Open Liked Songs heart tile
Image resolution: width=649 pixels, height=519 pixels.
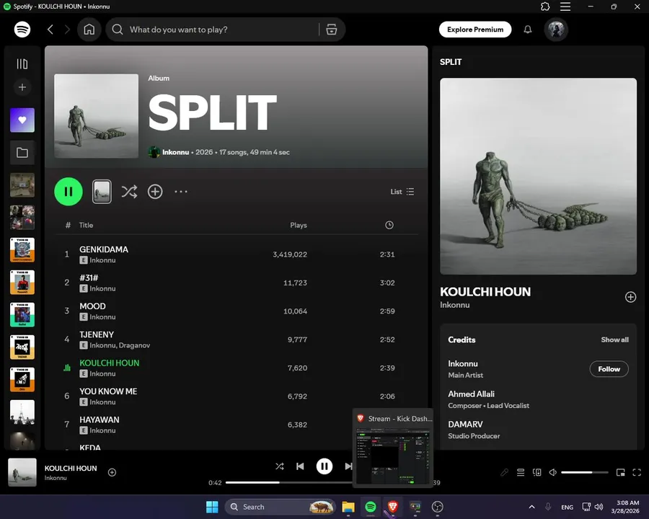22,120
